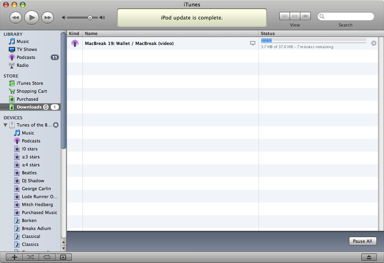Eject disc using bottom-right eject button
This screenshot has height=263, width=384.
[369, 257]
